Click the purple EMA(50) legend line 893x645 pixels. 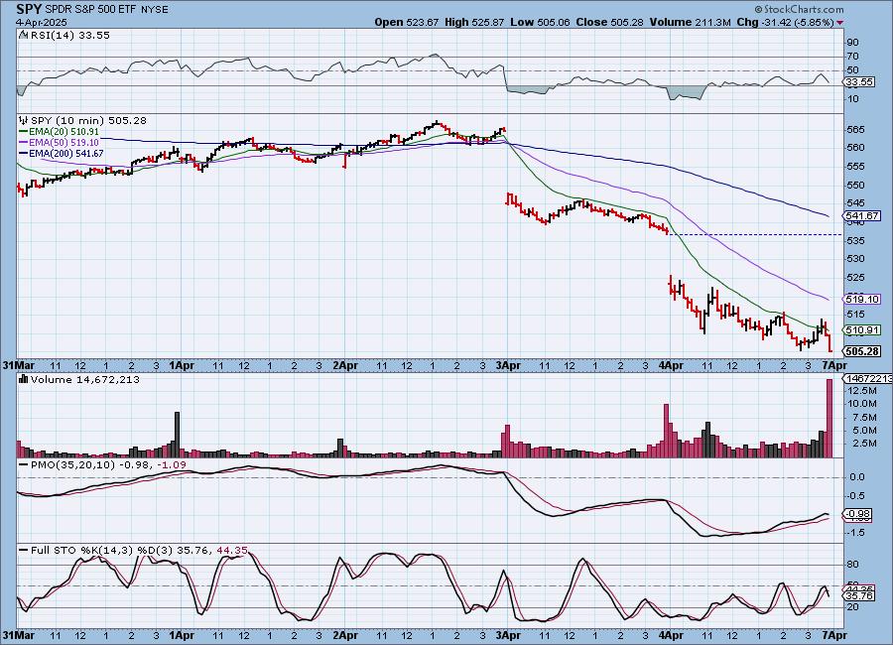(24, 143)
